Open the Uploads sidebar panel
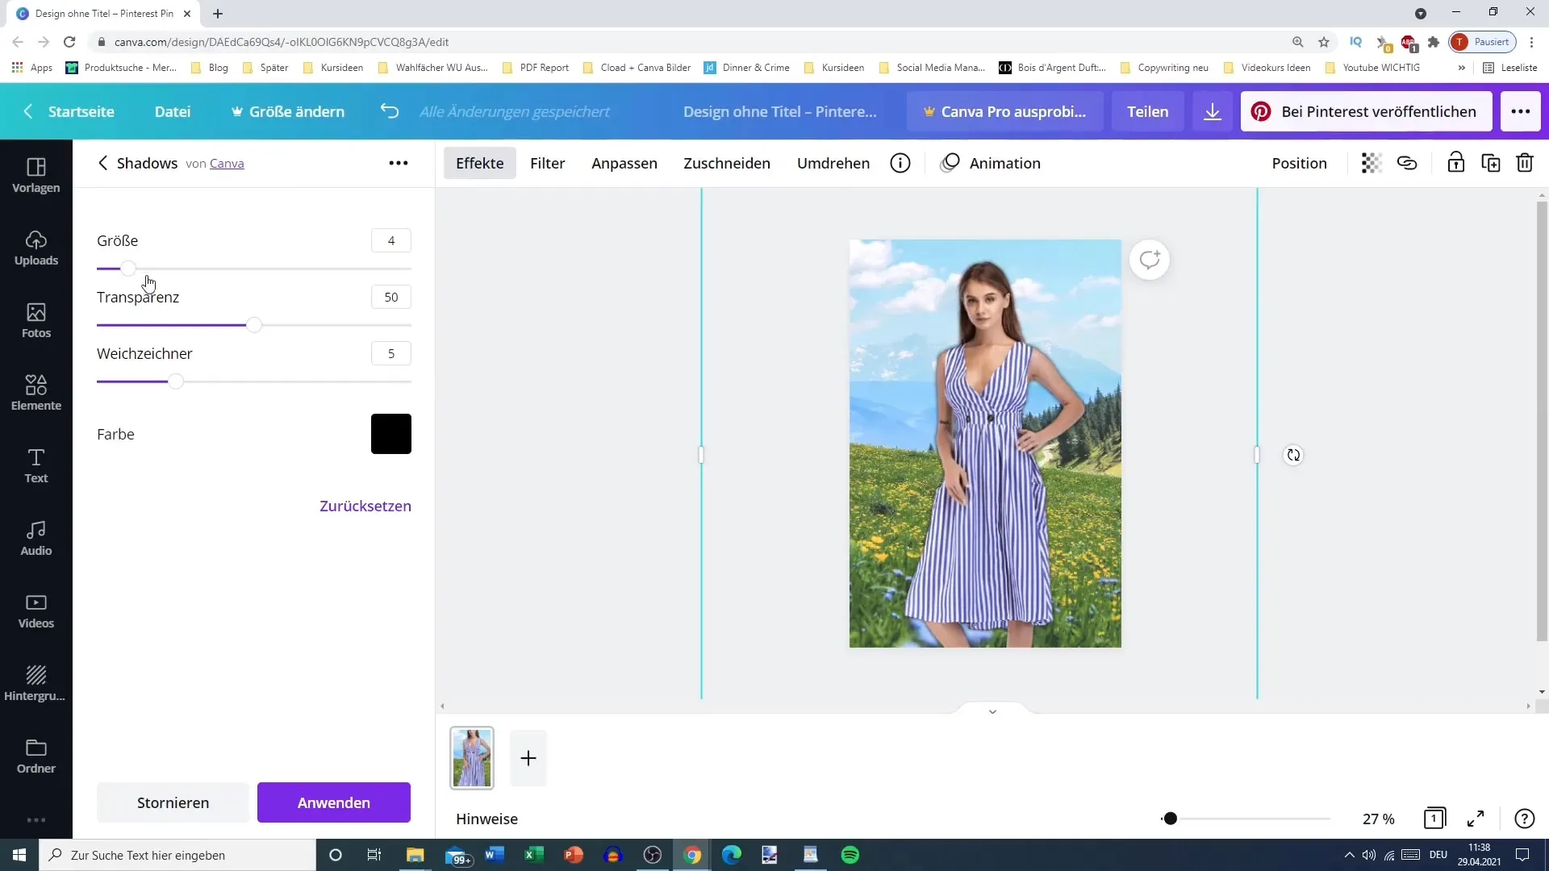The image size is (1549, 871). (36, 248)
